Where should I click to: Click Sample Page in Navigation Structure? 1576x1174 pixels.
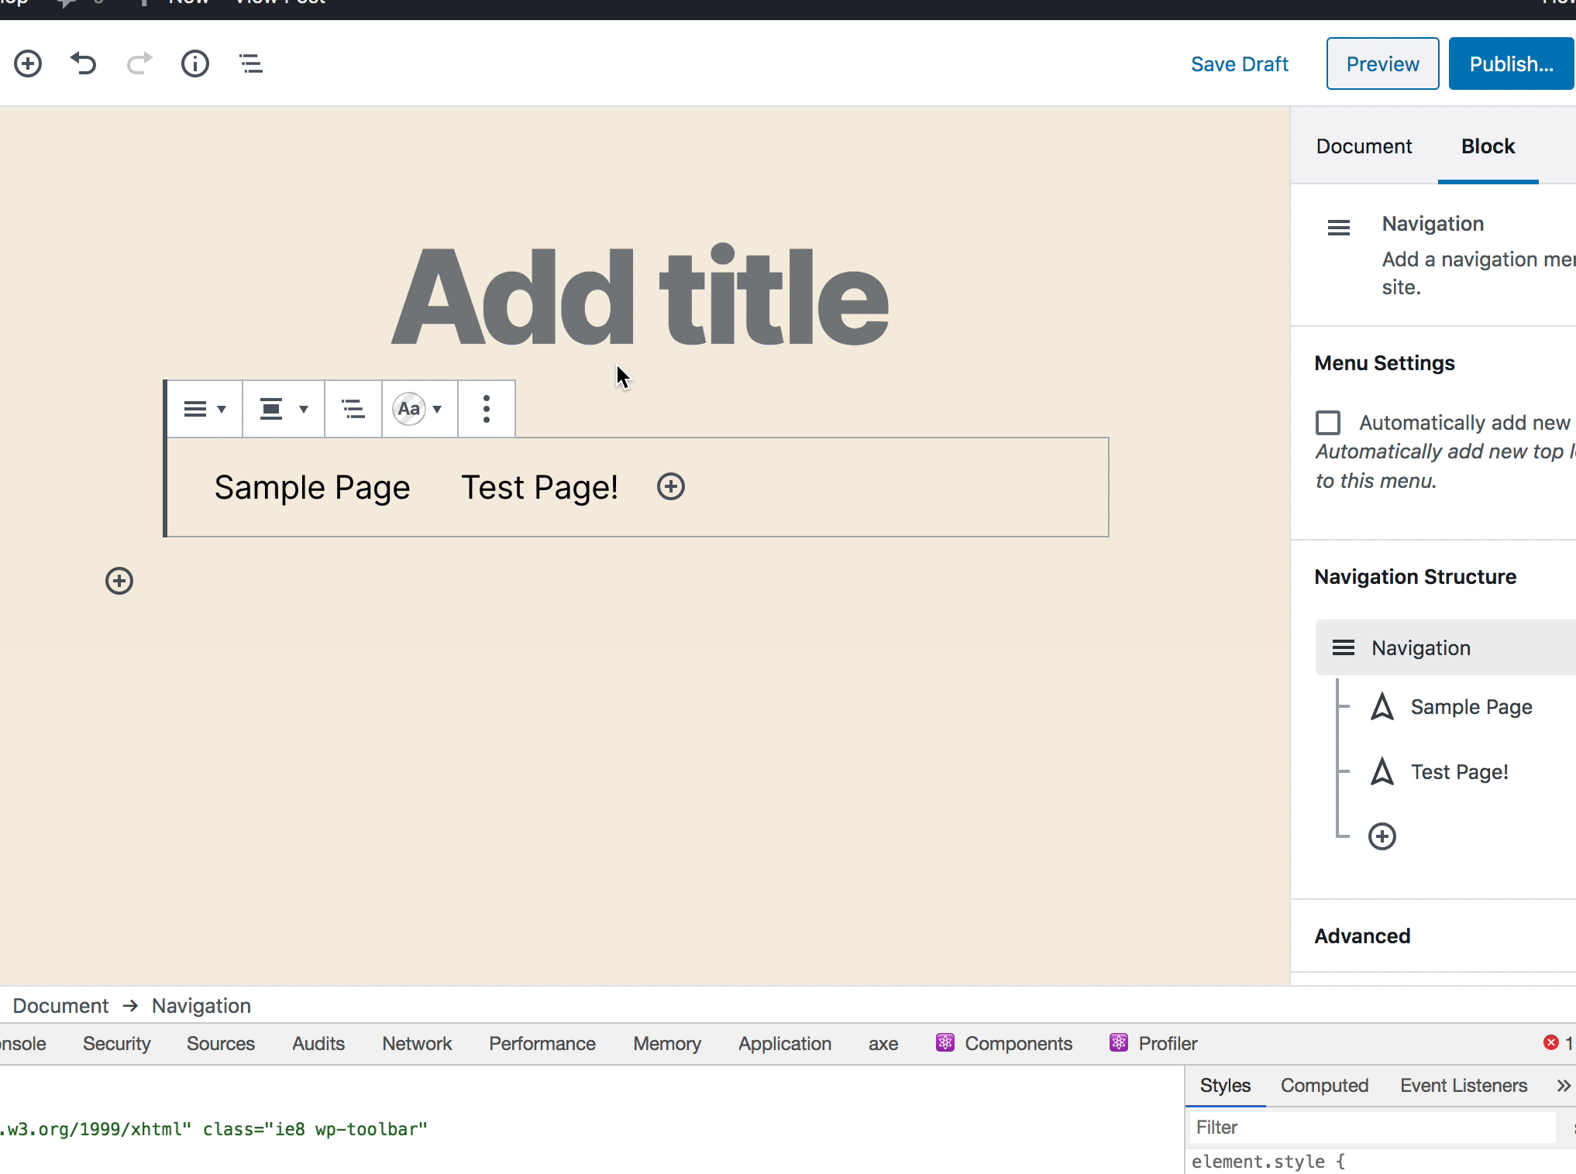[x=1470, y=706]
